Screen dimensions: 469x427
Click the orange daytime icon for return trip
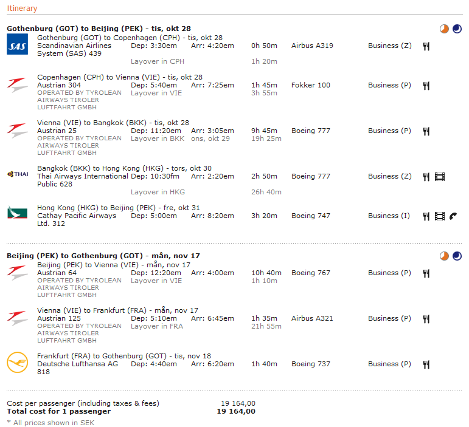445,256
